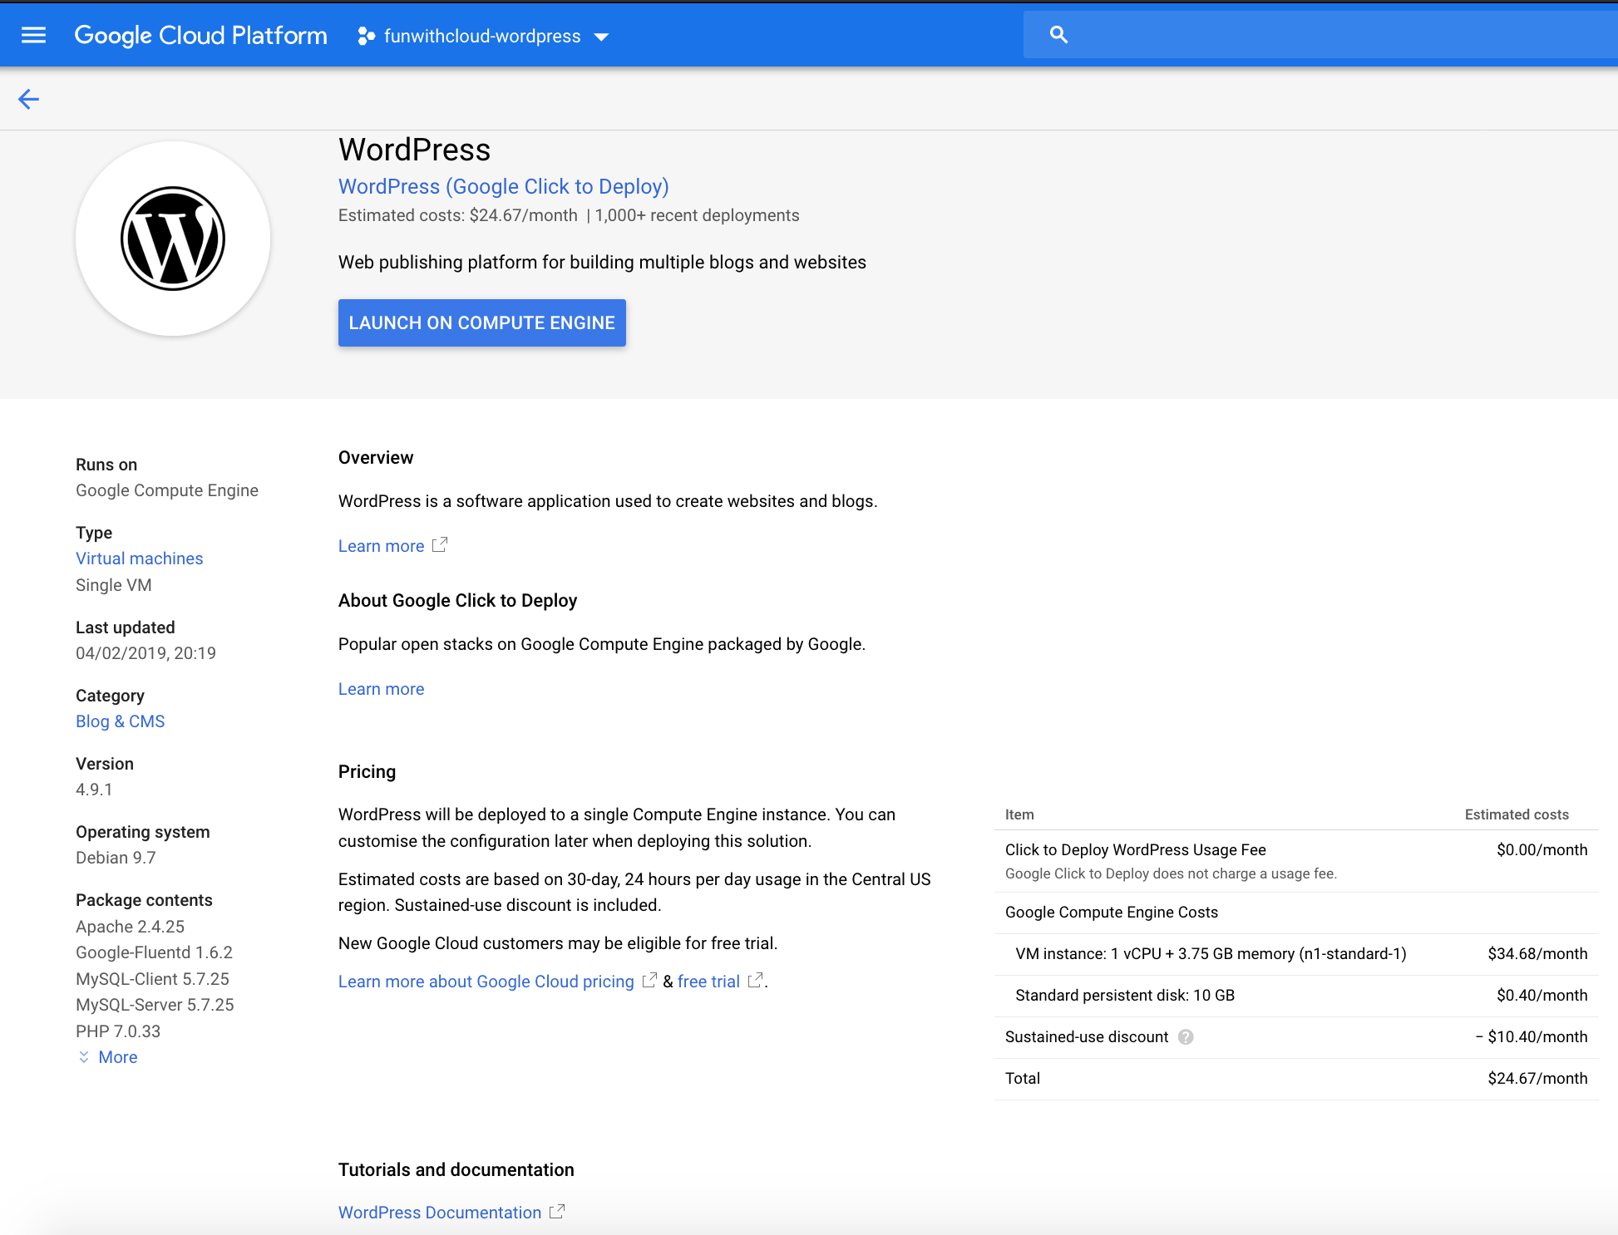Click the WordPress logo thumbnail
Viewport: 1618px width, 1235px height.
tap(173, 239)
